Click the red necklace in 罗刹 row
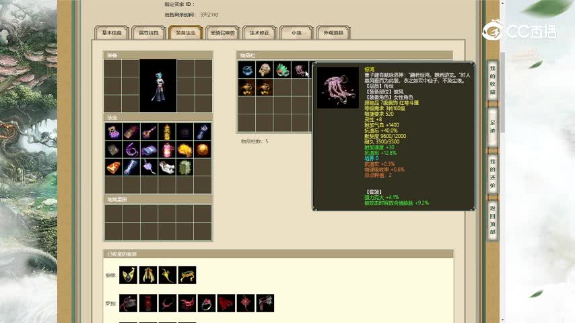575x323 pixels. [168, 303]
